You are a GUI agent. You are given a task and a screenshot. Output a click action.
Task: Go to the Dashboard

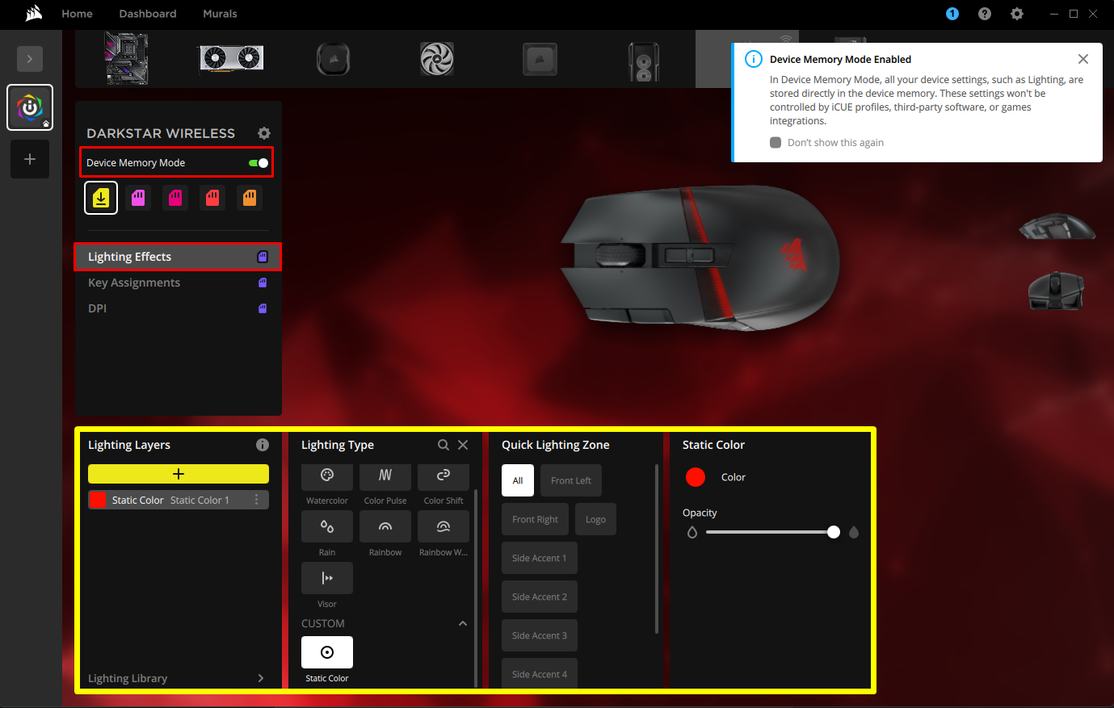(x=147, y=14)
